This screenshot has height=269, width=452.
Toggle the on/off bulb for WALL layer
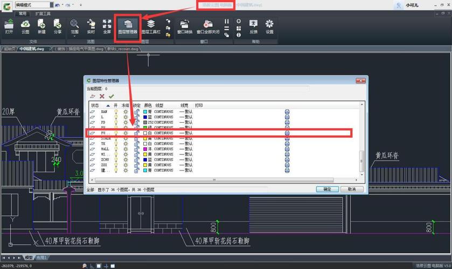[x=116, y=149]
